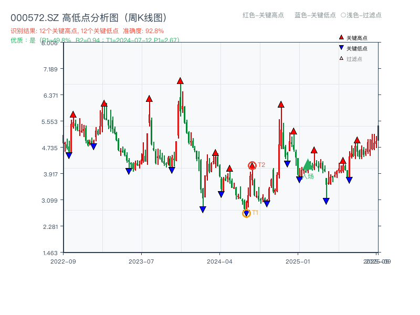Click the red-circled T2 high-point marker

pos(251,164)
